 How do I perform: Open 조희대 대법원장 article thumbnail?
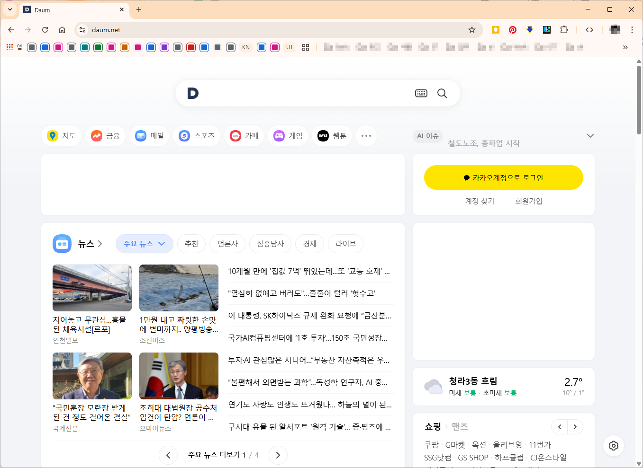tap(179, 376)
